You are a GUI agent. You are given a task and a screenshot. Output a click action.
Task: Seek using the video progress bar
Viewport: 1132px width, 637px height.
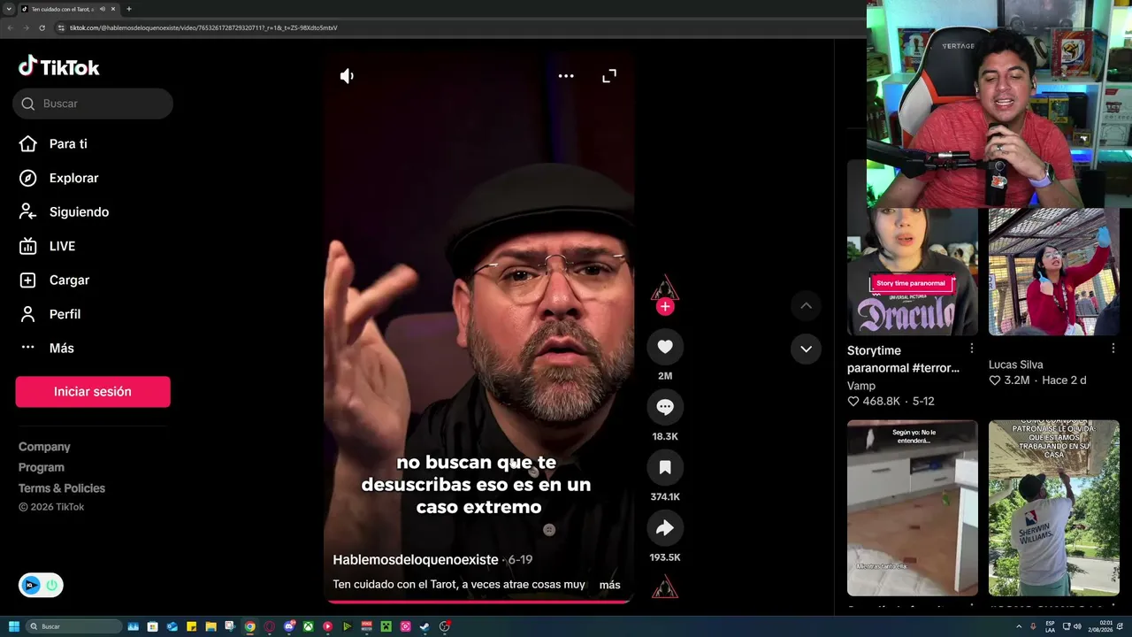coord(478,602)
